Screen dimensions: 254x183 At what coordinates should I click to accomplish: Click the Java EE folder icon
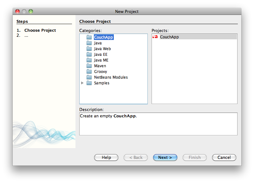pyautogui.click(x=89, y=55)
